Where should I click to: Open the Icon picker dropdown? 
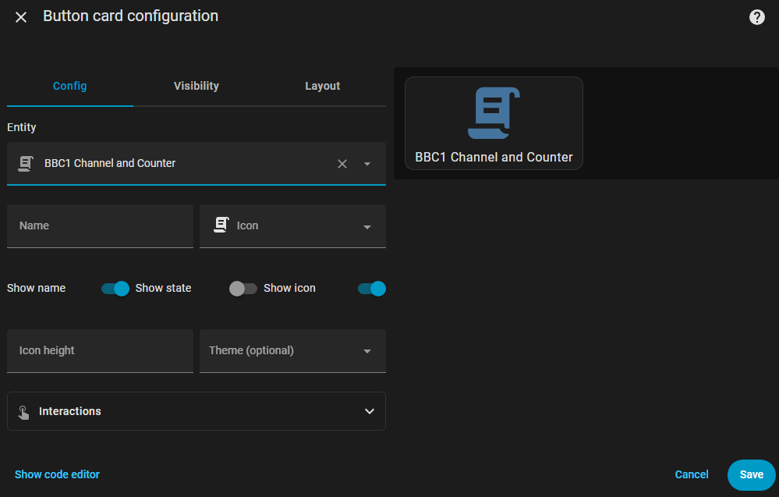click(367, 226)
